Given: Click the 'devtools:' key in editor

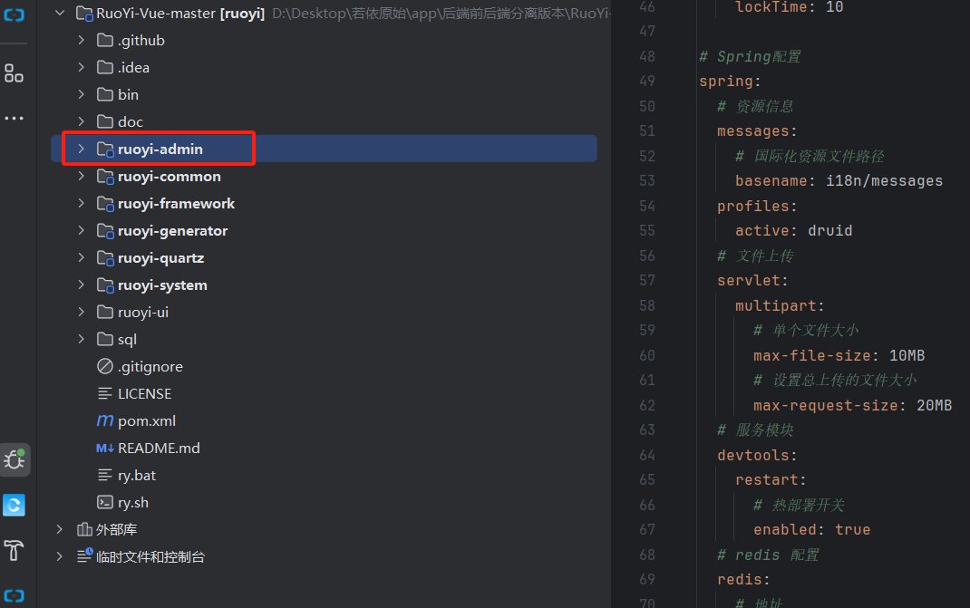Looking at the screenshot, I should (757, 455).
